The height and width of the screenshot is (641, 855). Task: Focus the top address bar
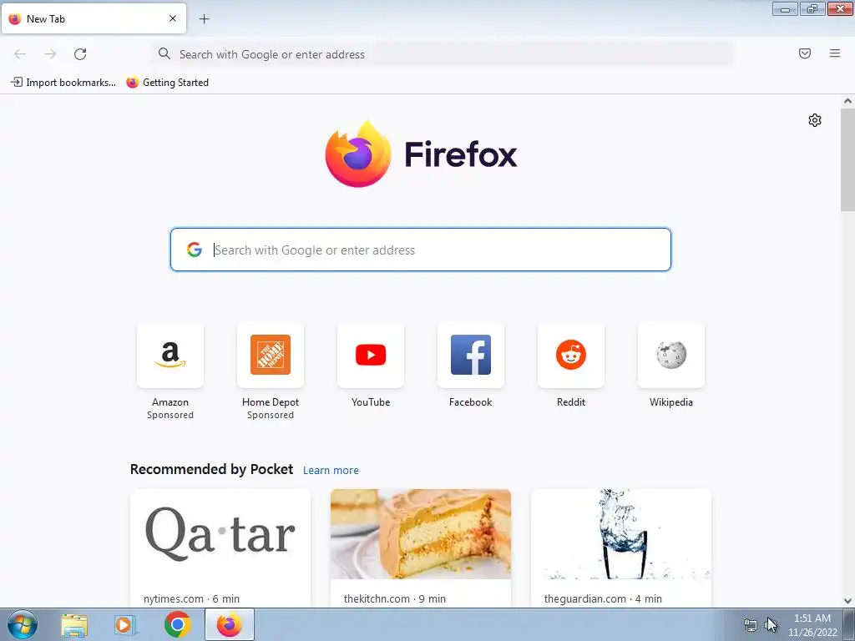pyautogui.click(x=443, y=54)
